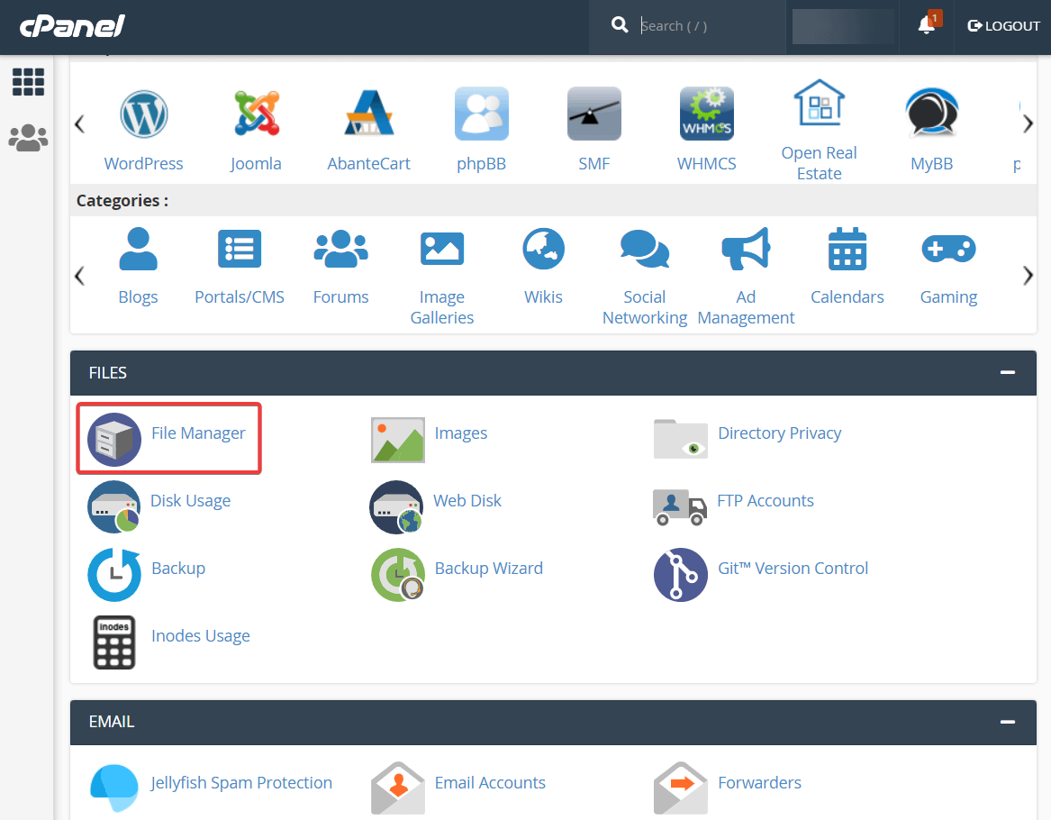Click the WHMCS icon
The width and height of the screenshot is (1051, 820).
click(x=706, y=114)
